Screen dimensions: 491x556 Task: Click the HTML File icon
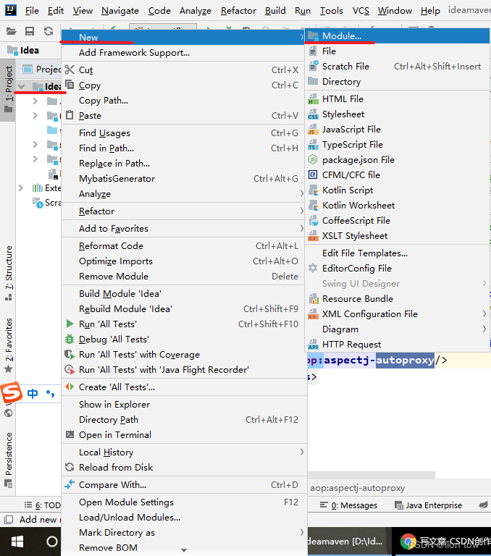pos(313,98)
